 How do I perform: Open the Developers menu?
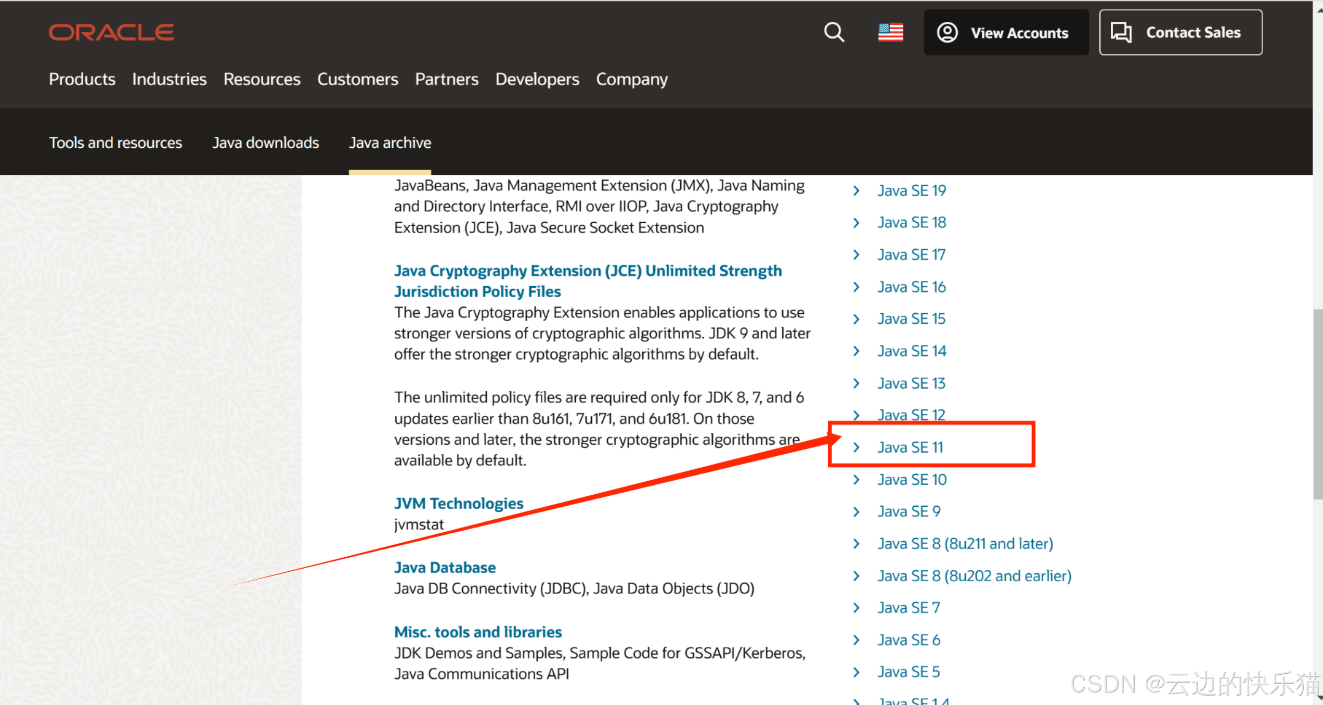[x=537, y=79]
